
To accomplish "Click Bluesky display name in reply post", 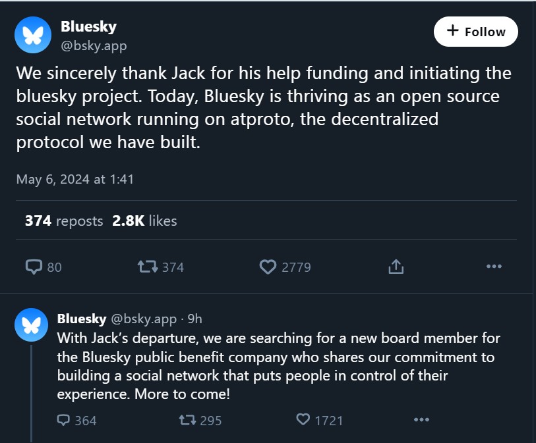I will (82, 319).
